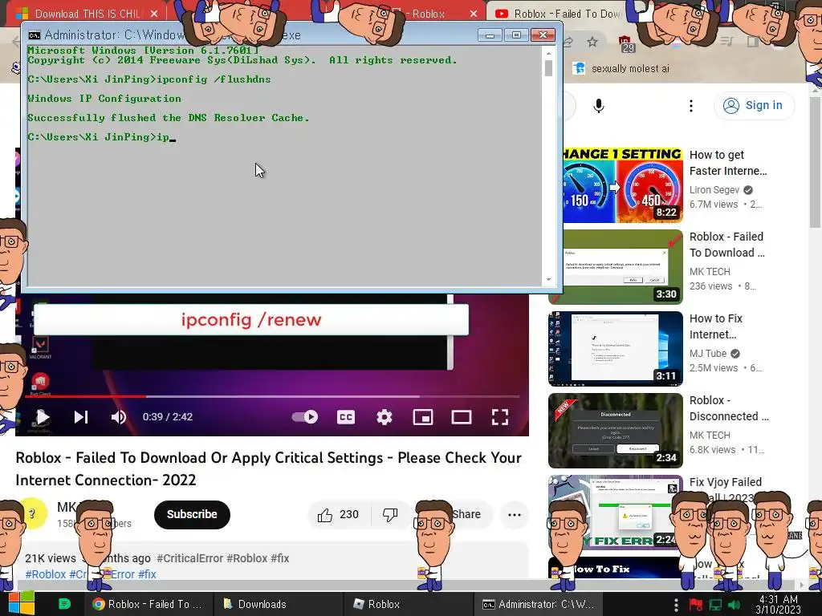Switch to the Roblox taskbar window

409,604
